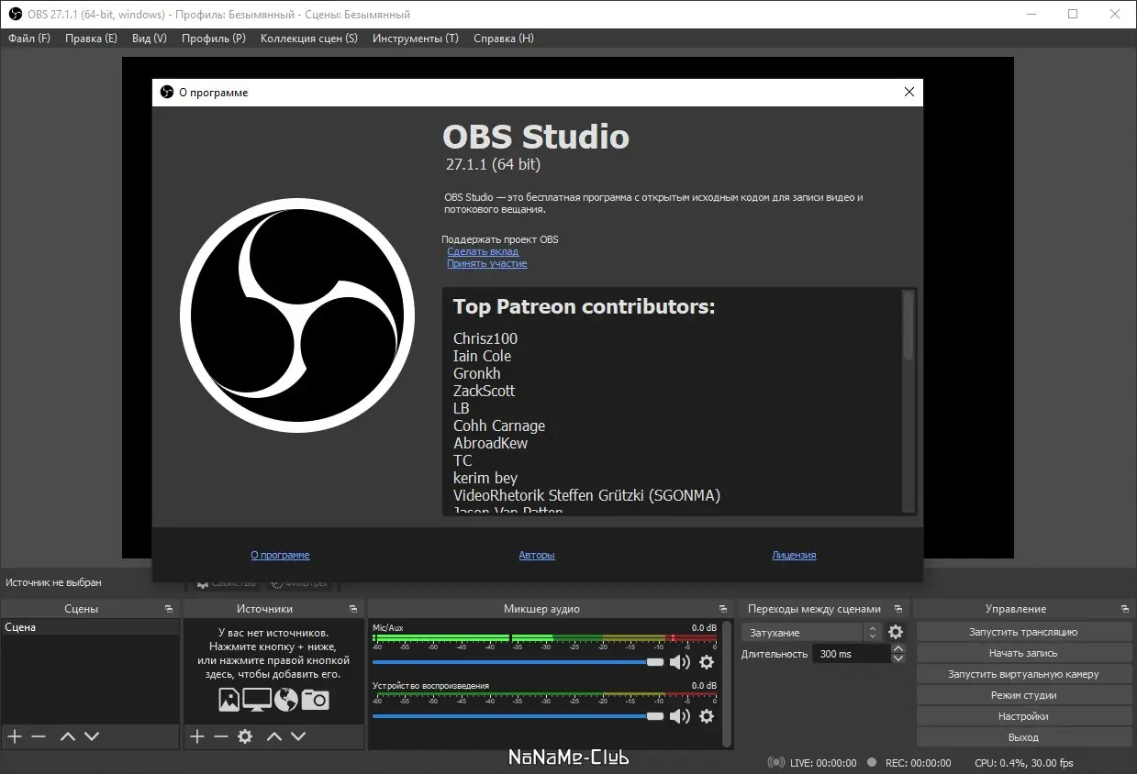
Task: Undock the Переходы между сценами panel
Action: point(898,609)
